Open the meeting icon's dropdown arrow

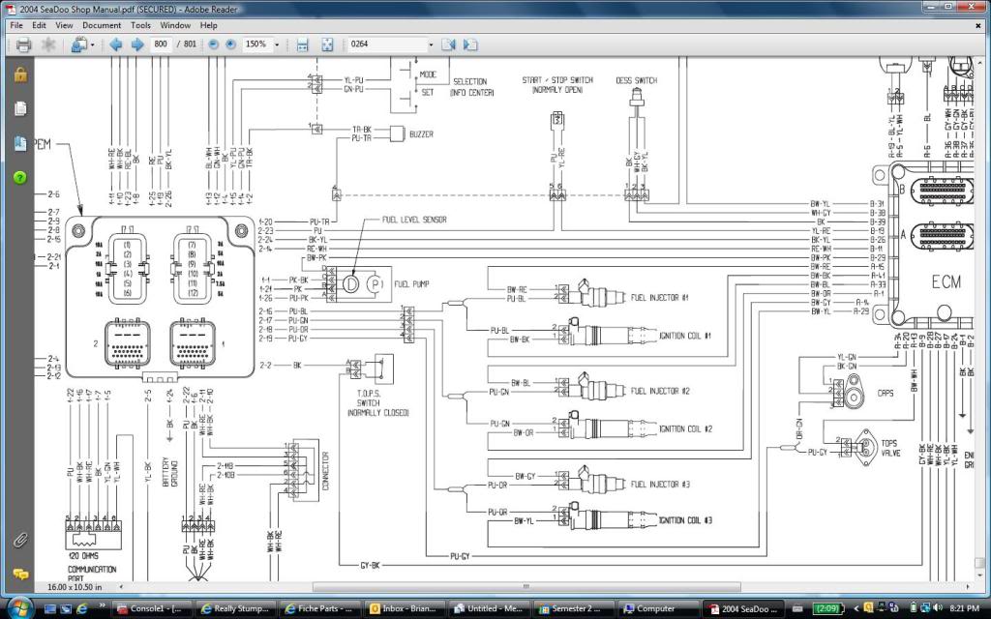coord(92,44)
